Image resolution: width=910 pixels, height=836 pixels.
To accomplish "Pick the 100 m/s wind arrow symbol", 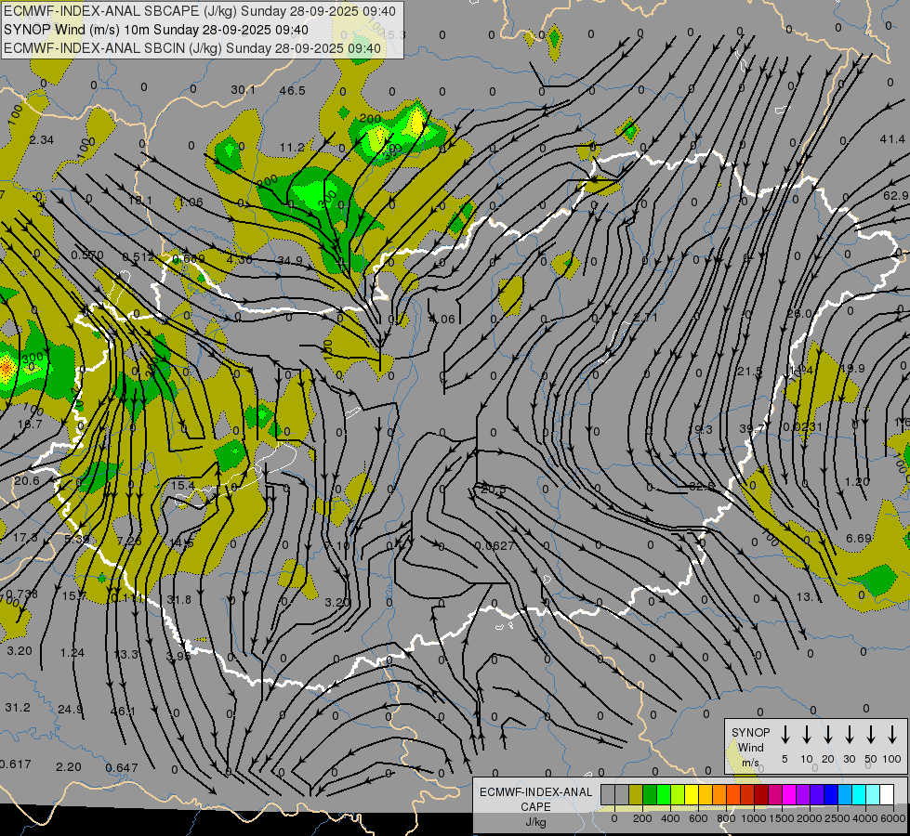I will [x=892, y=735].
